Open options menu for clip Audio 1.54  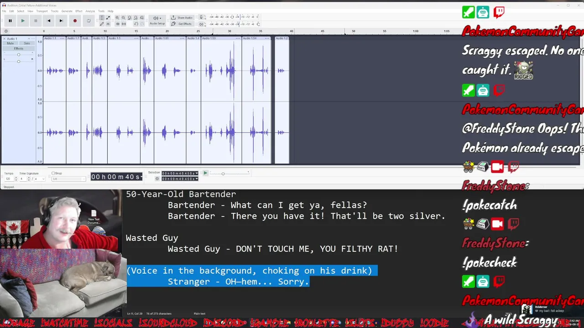(x=268, y=38)
